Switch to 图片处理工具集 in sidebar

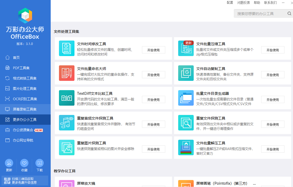click(x=25, y=89)
